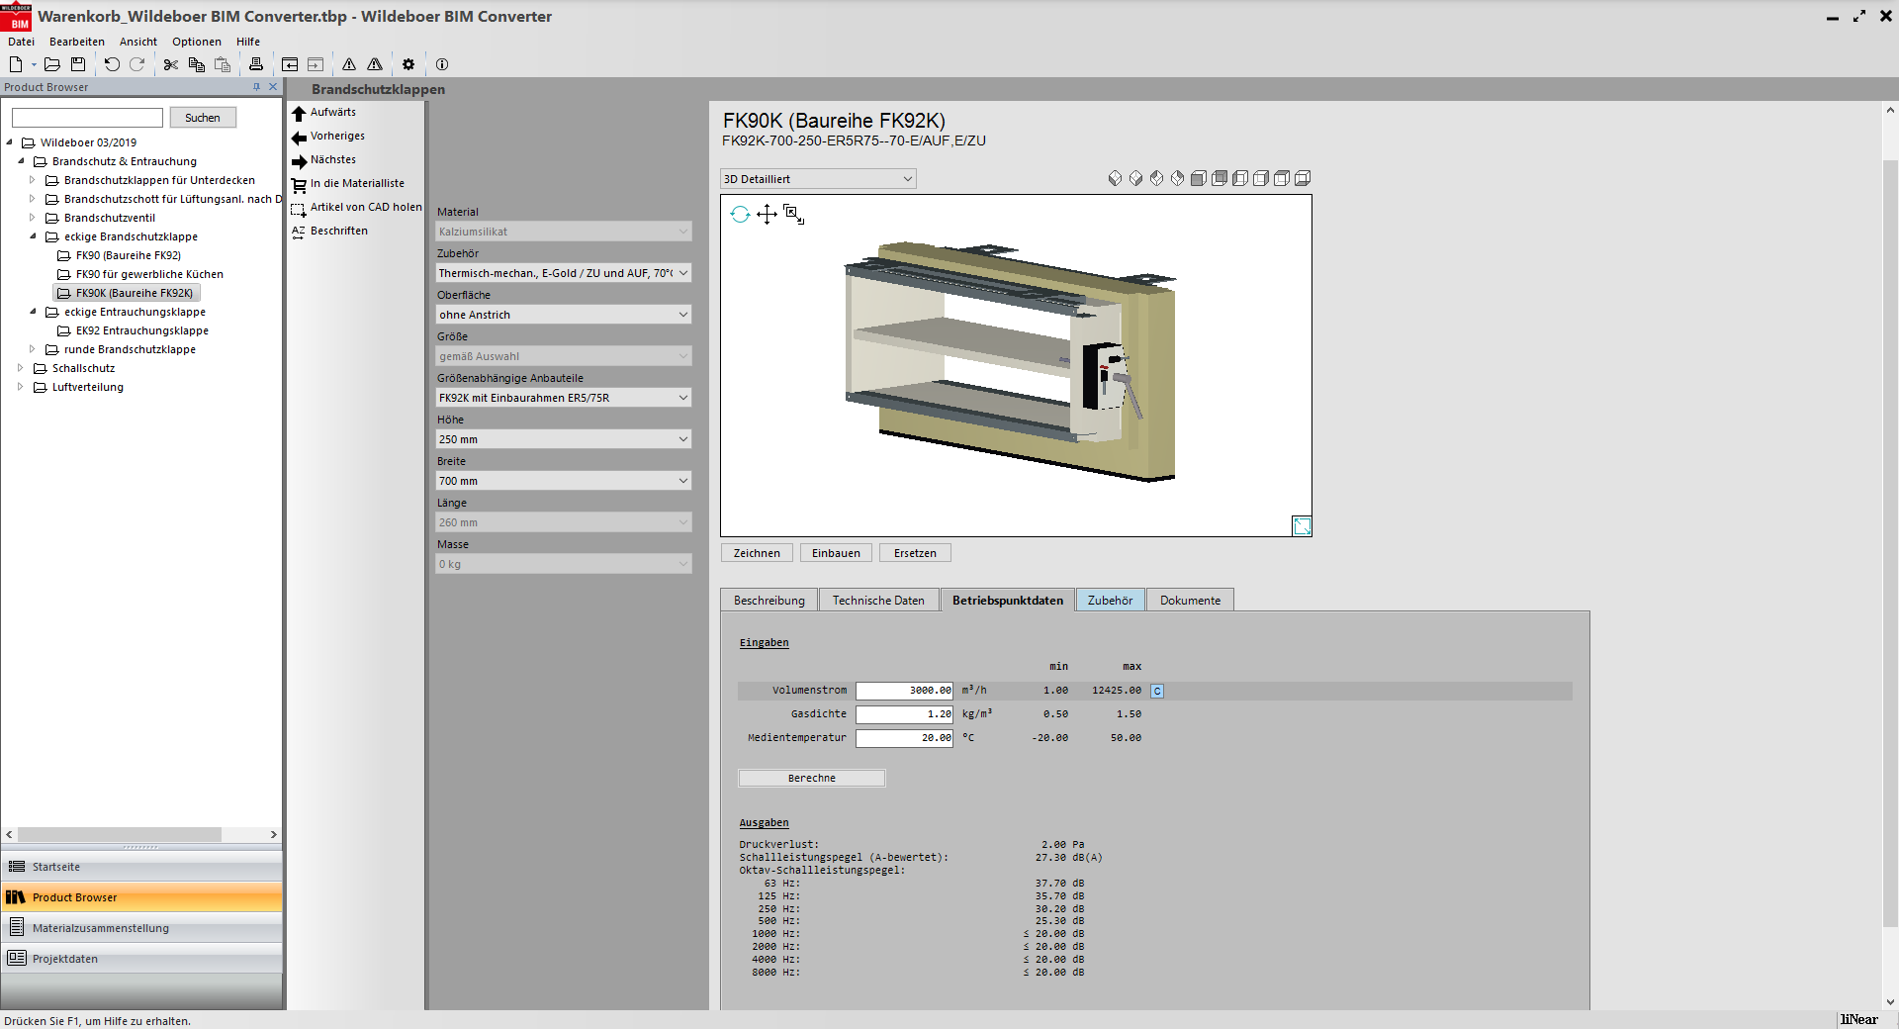Collapse the eckige Brandschutzklappe tree node
1899x1029 pixels.
pos(33,236)
